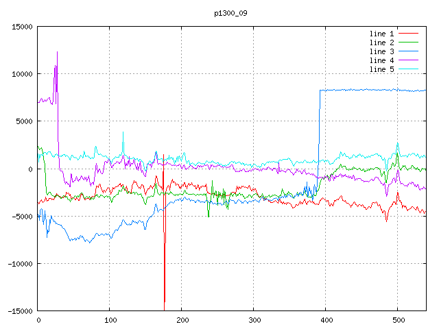Viewport: 439px width, 329px height.
Task: Click the 300 x-axis tick label
Action: click(254, 320)
